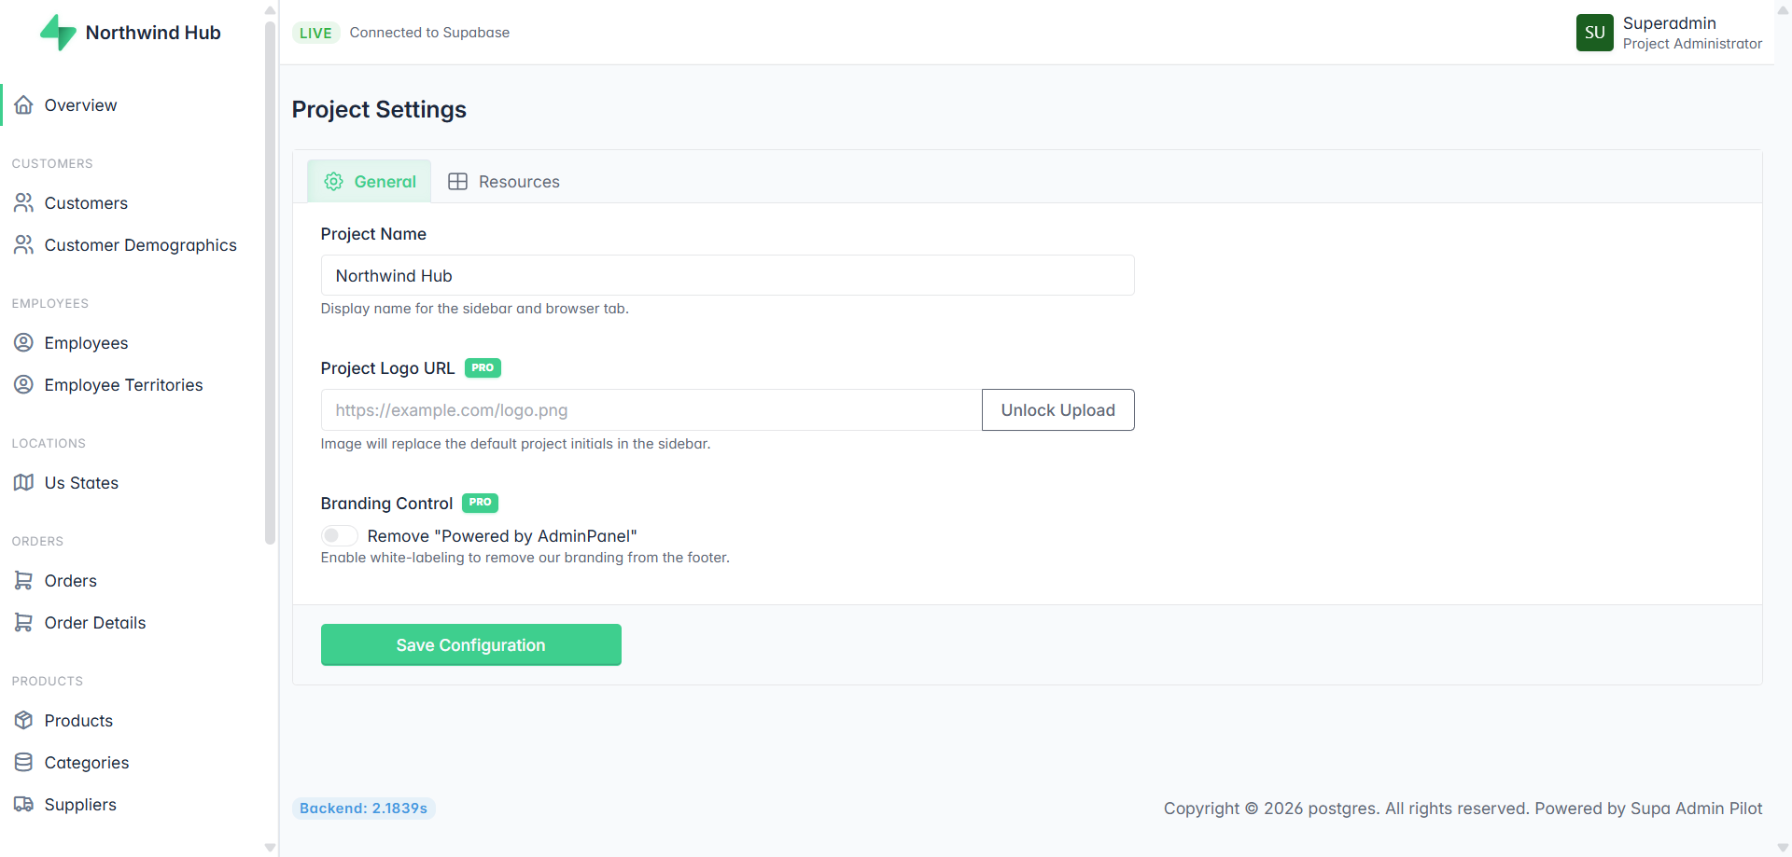Click the SU avatar in the header

click(1594, 33)
